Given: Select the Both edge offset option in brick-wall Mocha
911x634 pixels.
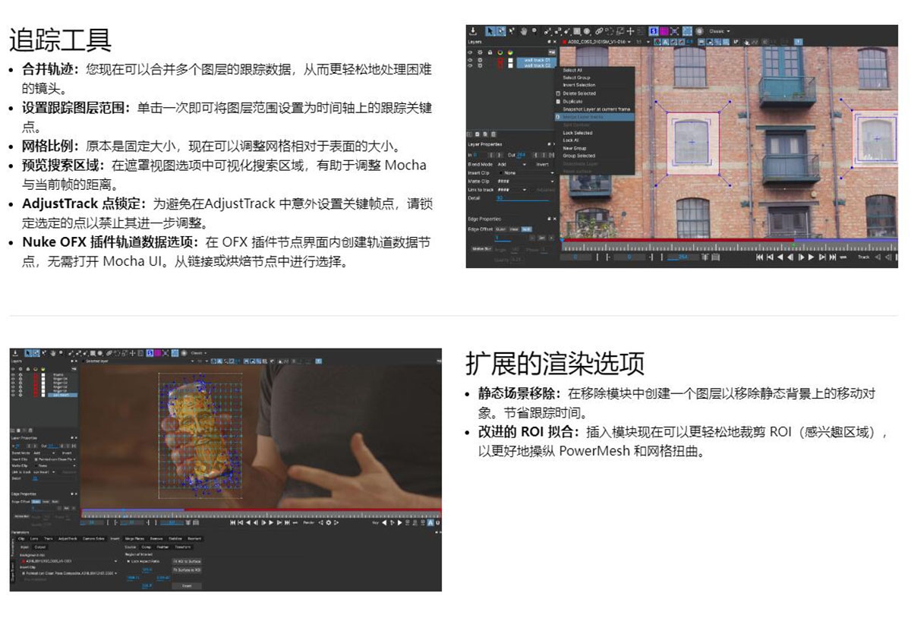Looking at the screenshot, I should tap(526, 229).
